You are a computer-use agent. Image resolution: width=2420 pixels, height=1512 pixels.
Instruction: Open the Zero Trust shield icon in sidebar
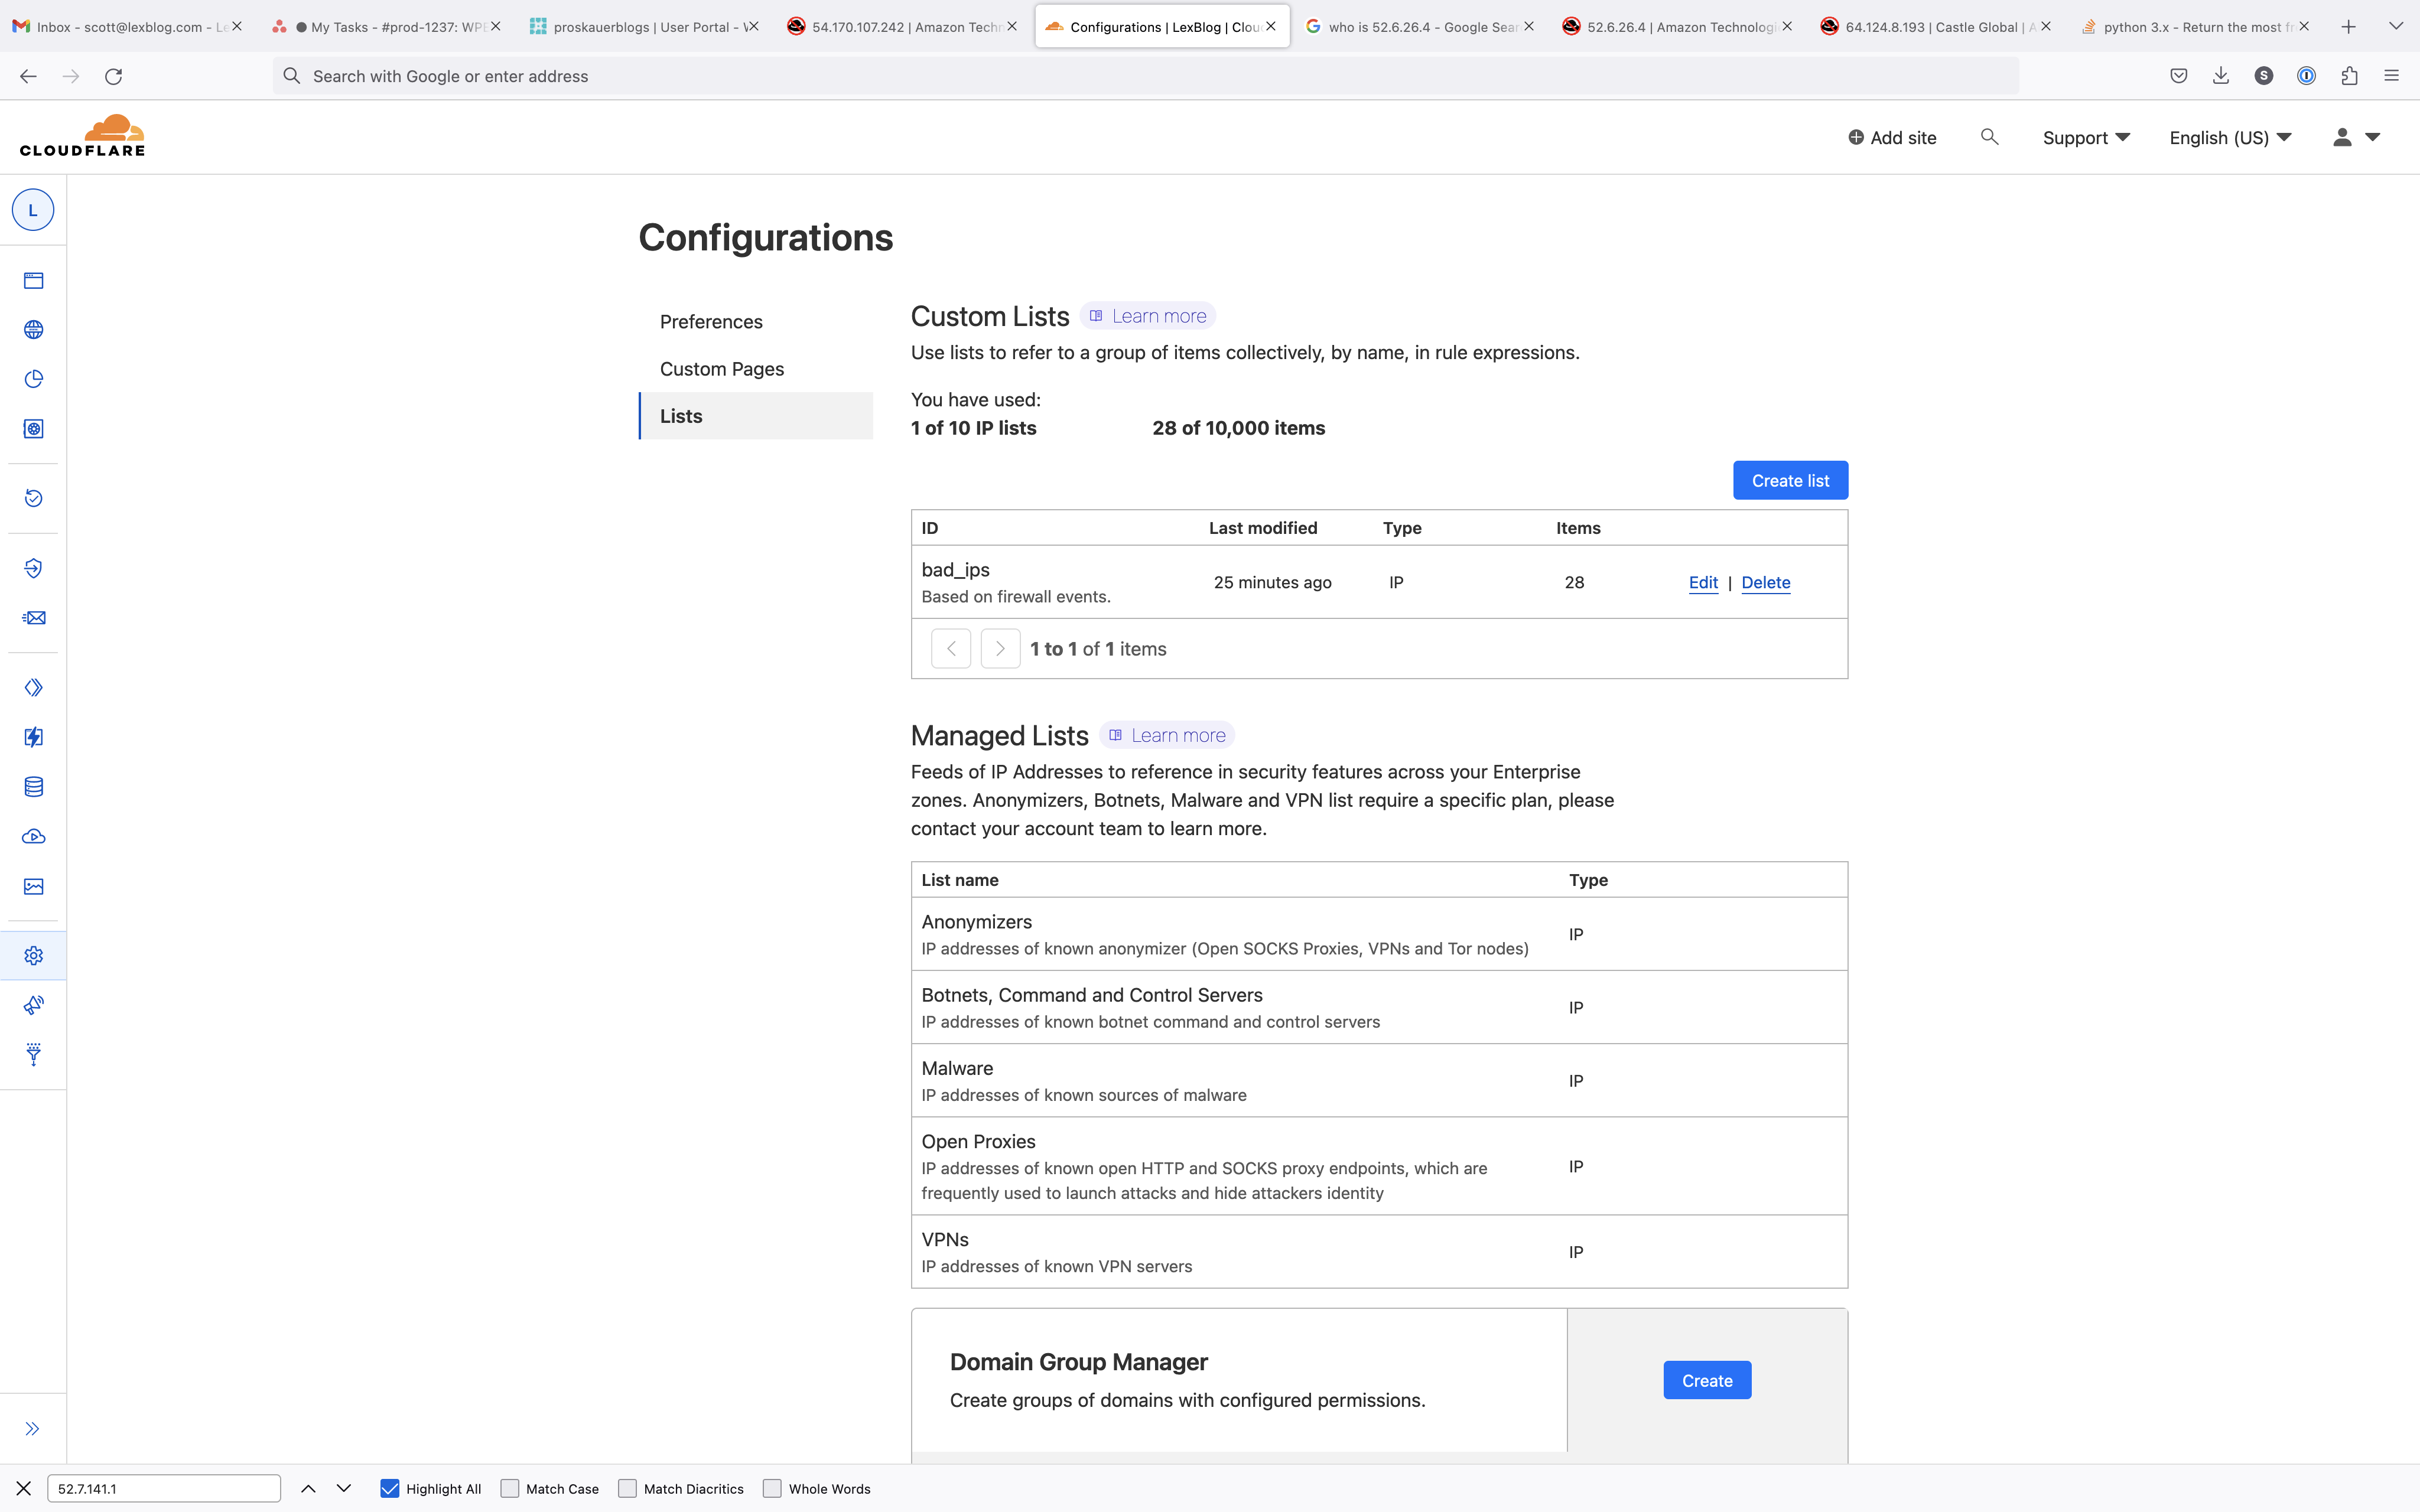click(34, 568)
